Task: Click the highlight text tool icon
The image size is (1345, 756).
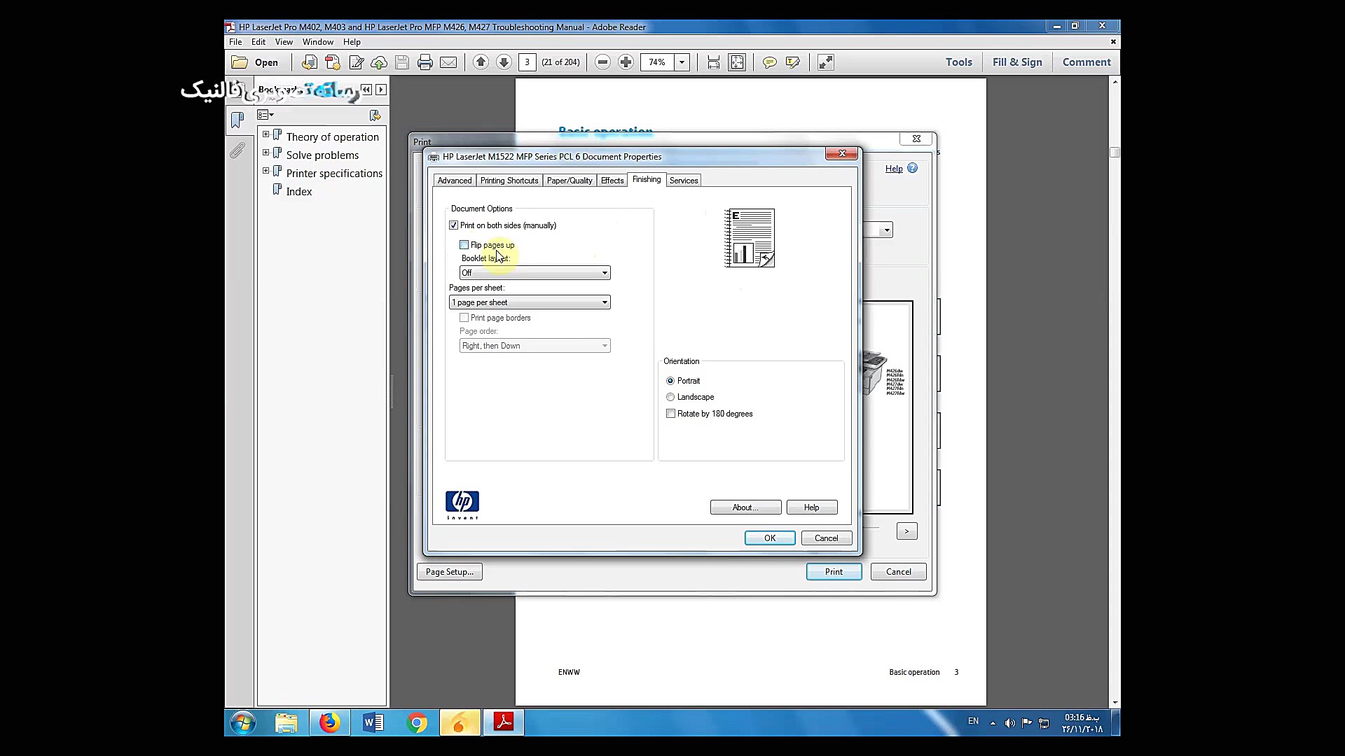Action: point(793,62)
